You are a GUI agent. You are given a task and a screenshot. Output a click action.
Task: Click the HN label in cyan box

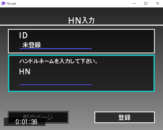click(25, 72)
